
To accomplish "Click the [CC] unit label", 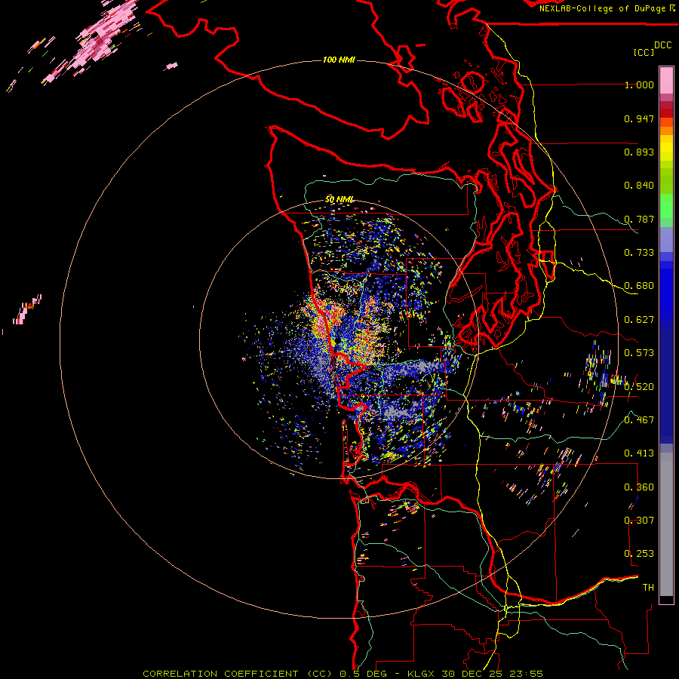I will [644, 52].
